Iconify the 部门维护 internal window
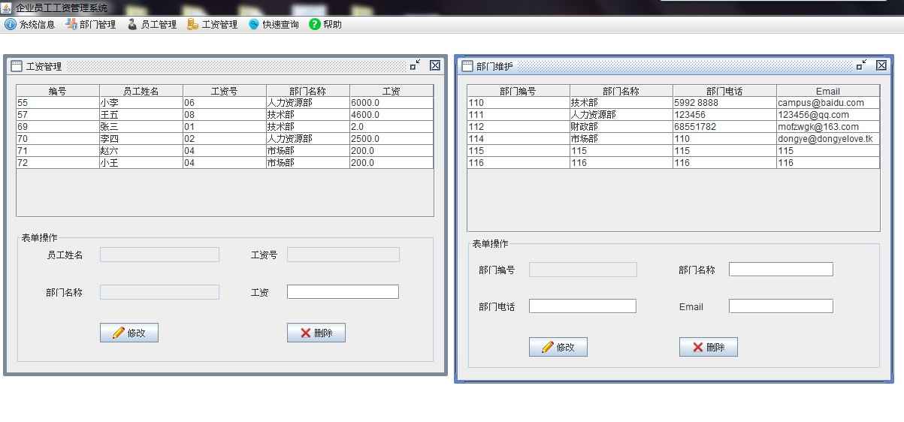The height and width of the screenshot is (422, 904). tap(861, 65)
